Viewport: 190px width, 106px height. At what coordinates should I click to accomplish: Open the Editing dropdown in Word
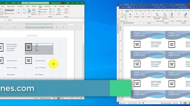click(x=148, y=16)
